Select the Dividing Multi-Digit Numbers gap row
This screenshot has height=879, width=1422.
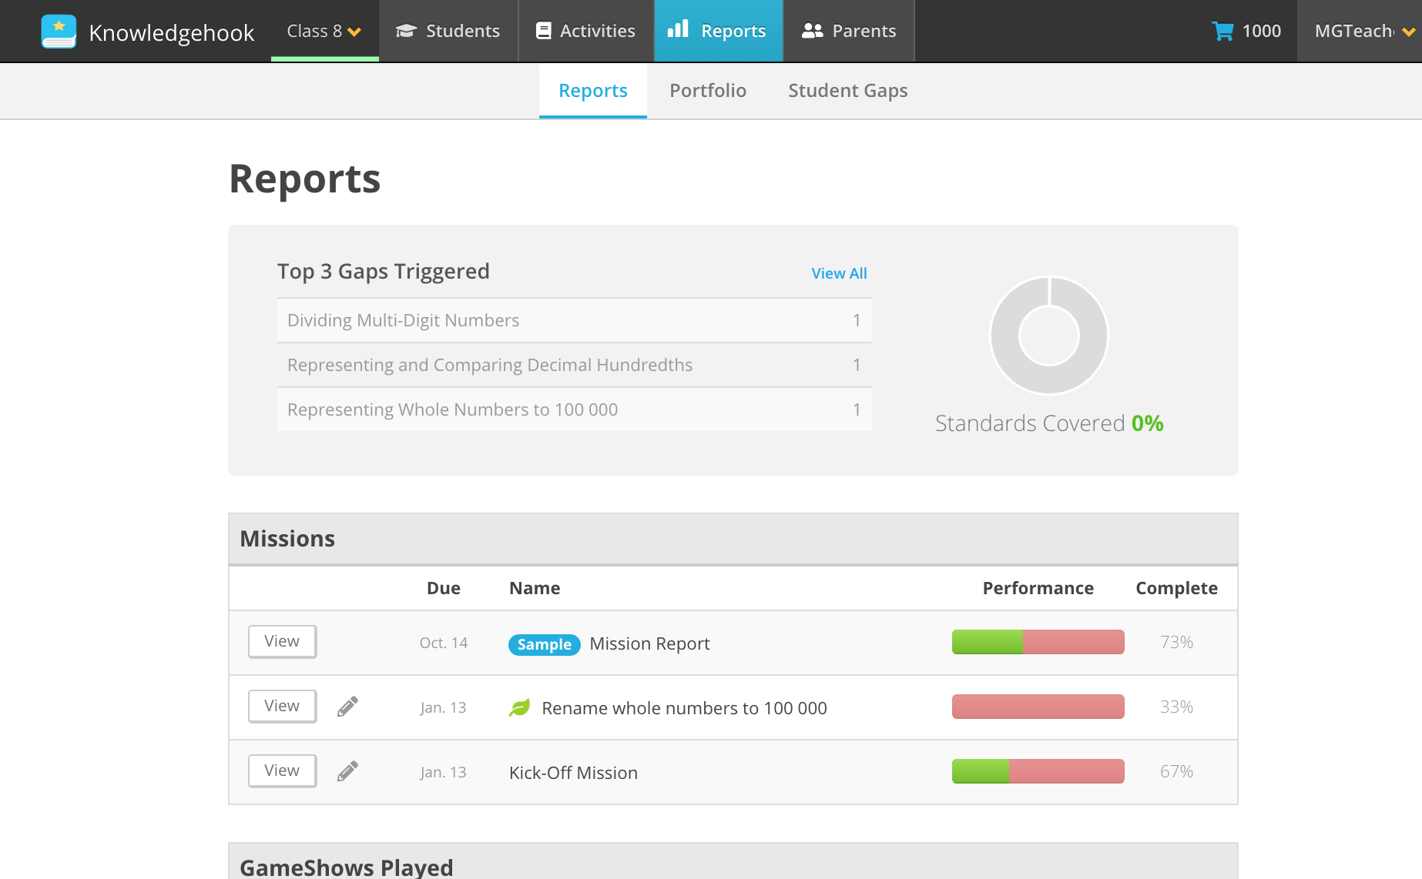(574, 320)
